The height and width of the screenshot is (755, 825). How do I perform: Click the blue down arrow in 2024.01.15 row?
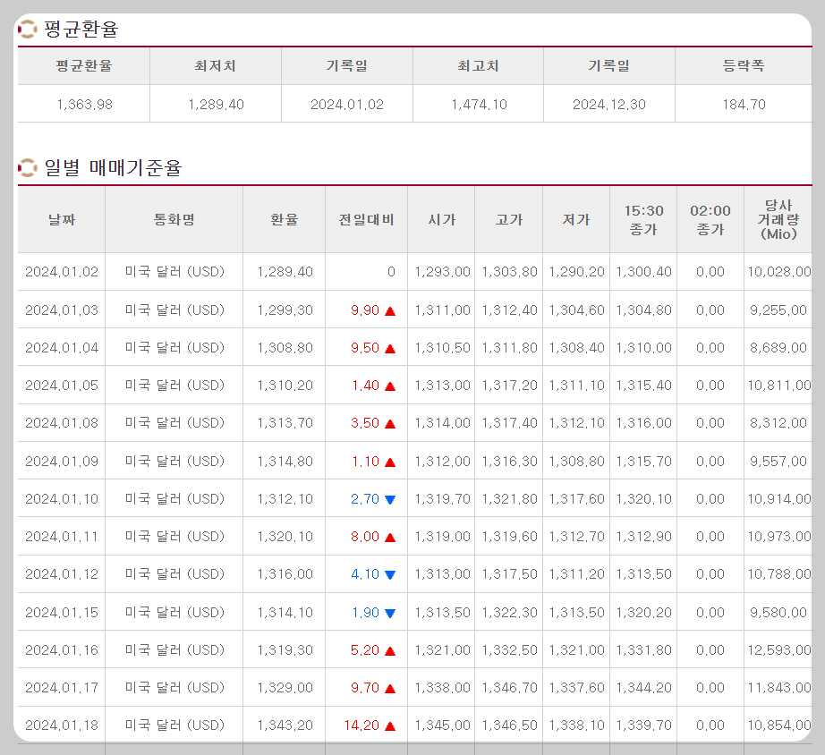click(390, 613)
